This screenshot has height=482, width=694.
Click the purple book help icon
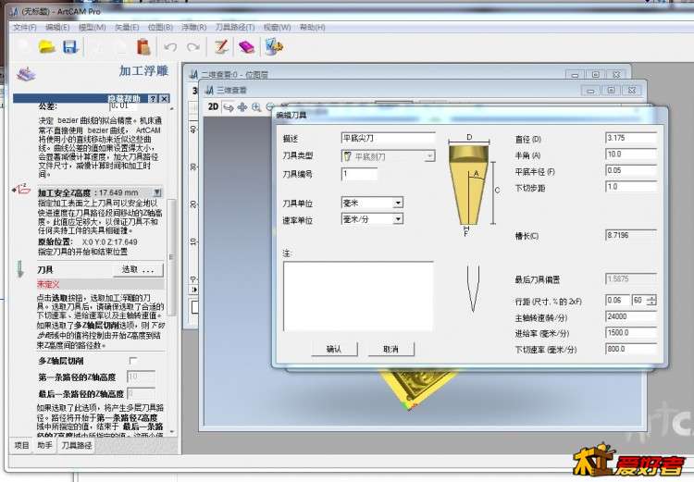246,46
